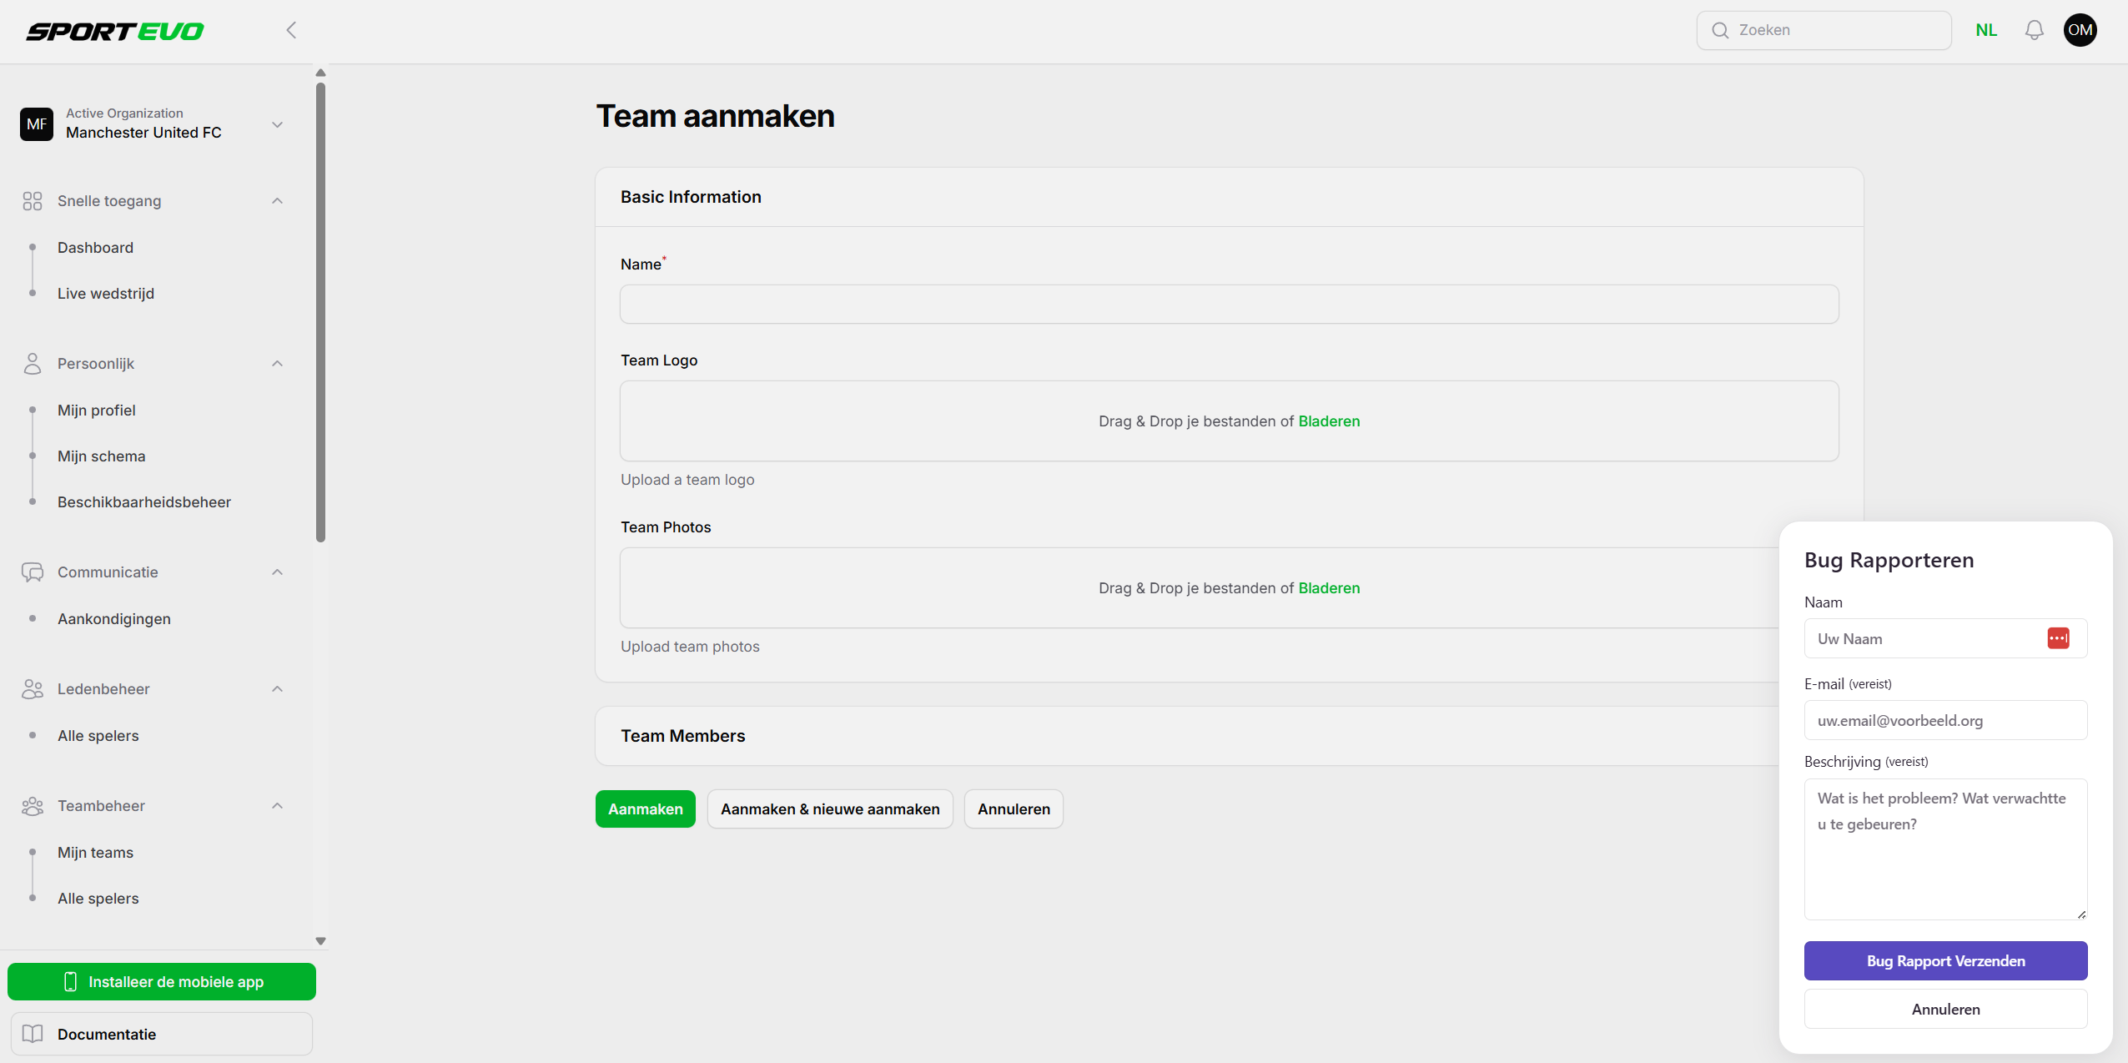Go to Mijn teams
Viewport: 2128px width, 1063px height.
95,853
